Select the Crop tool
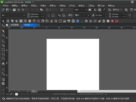The image size is (136, 102). tap(3, 31)
